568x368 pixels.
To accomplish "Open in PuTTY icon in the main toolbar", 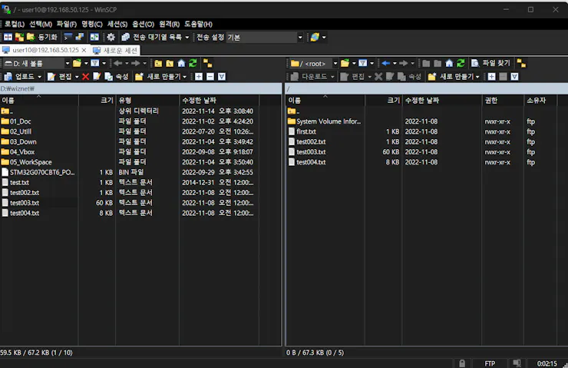I will point(79,37).
